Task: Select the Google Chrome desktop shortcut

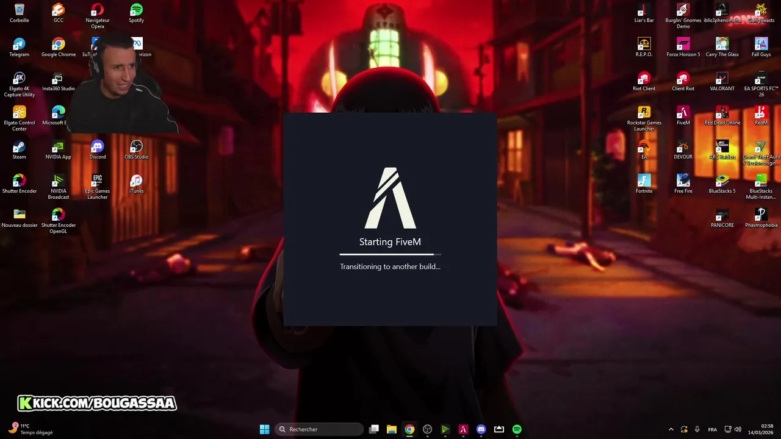Action: click(x=59, y=48)
